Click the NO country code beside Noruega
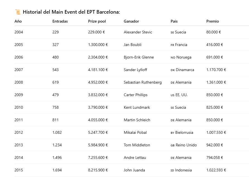 tap(173, 57)
